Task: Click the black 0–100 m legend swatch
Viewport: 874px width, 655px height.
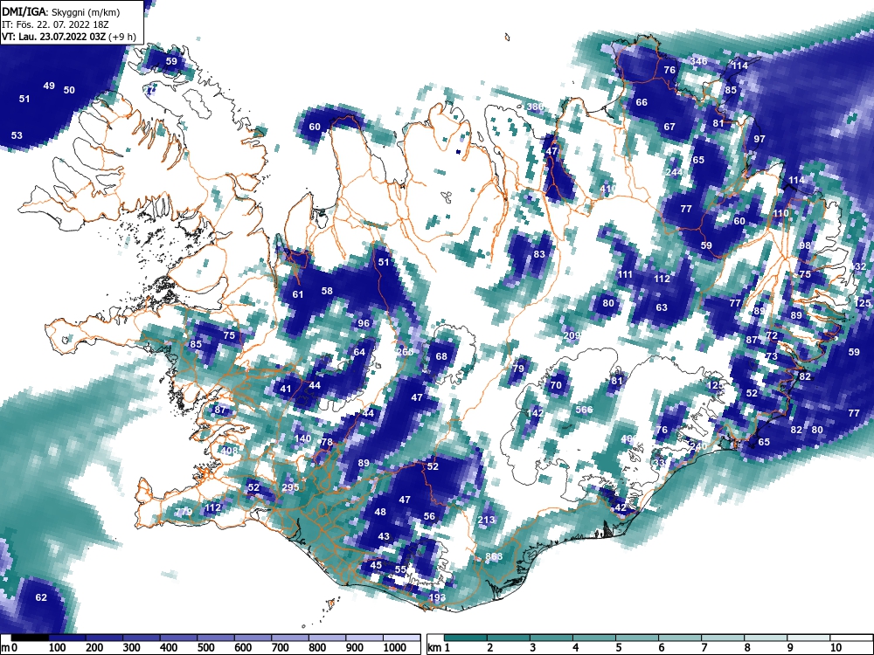Action: point(30,638)
